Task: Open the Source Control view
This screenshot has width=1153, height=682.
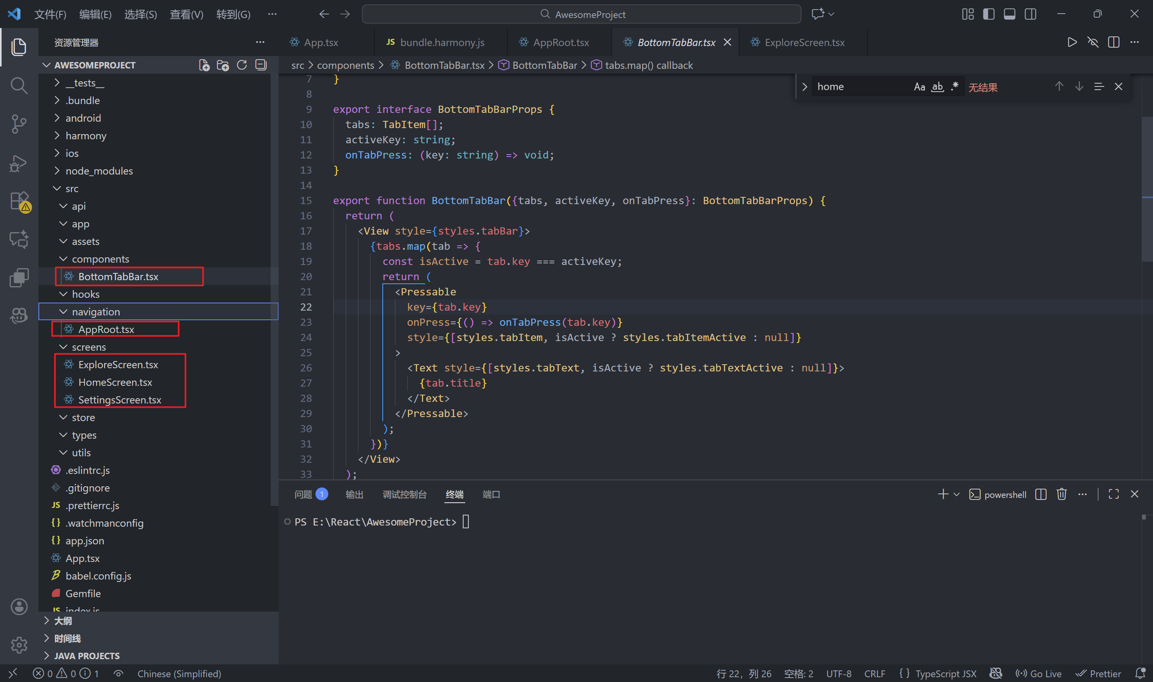Action: (19, 124)
